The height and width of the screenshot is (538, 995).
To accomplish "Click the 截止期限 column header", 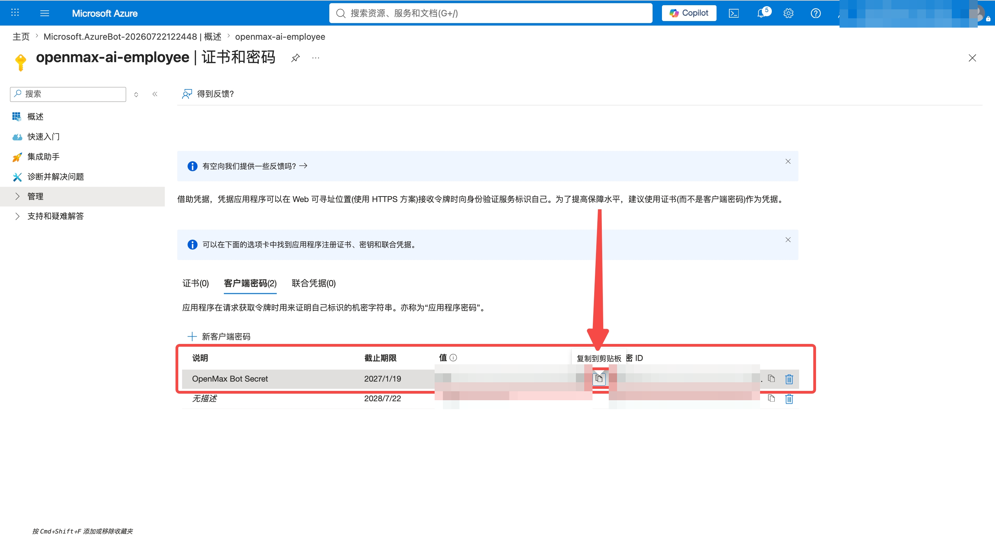I will [x=380, y=358].
